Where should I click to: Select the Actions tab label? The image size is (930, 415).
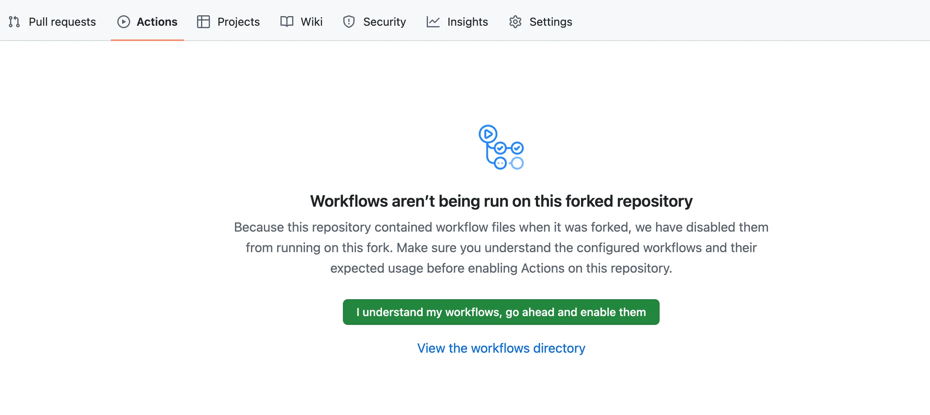(x=157, y=22)
